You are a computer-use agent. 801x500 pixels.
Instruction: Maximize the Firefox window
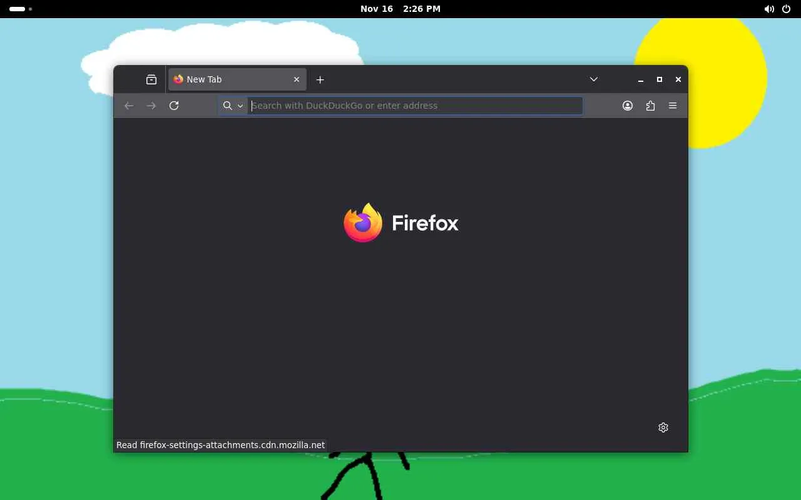[x=659, y=79]
